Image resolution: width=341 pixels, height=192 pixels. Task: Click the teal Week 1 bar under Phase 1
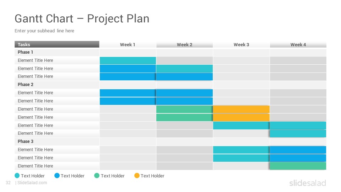(x=128, y=60)
